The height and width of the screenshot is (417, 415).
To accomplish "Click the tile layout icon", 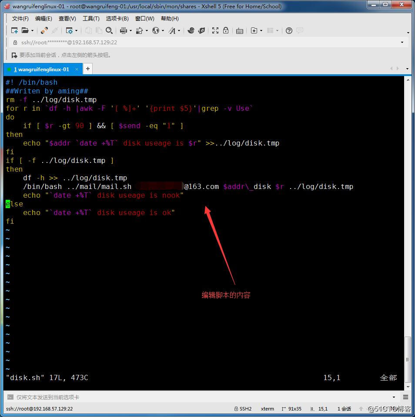I will tap(270, 30).
